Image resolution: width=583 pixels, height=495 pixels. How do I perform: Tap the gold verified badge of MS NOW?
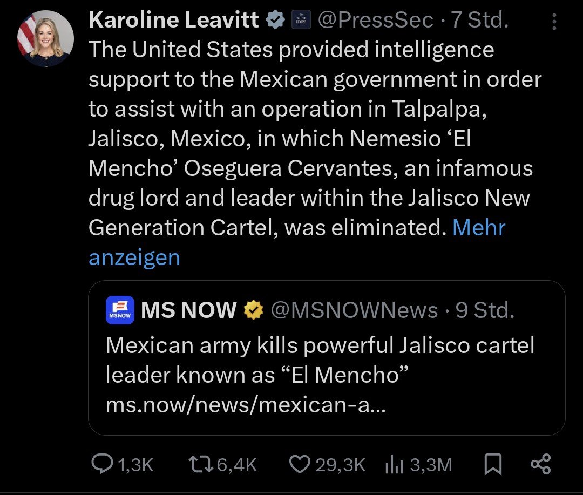tap(253, 310)
